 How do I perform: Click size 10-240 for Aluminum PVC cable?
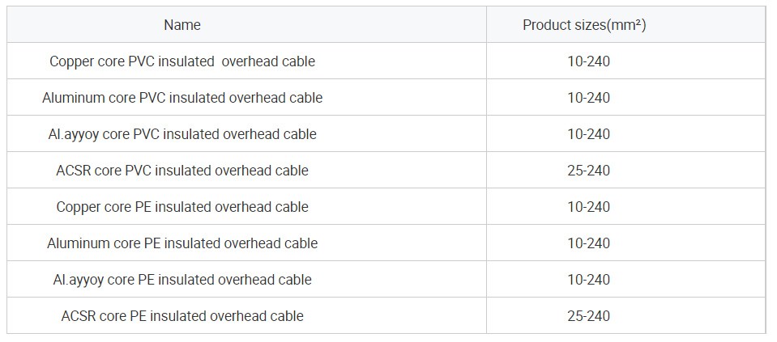589,98
